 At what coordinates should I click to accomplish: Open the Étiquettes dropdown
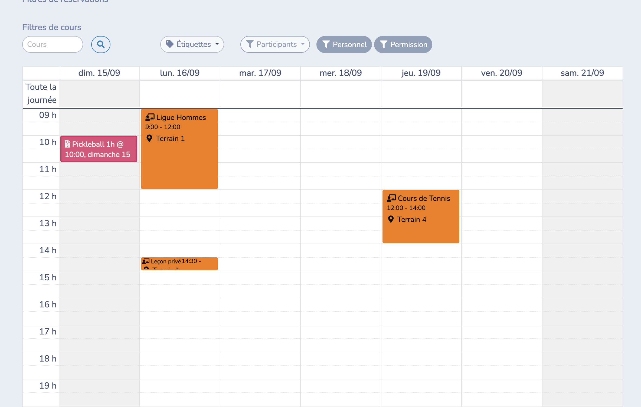click(x=192, y=44)
